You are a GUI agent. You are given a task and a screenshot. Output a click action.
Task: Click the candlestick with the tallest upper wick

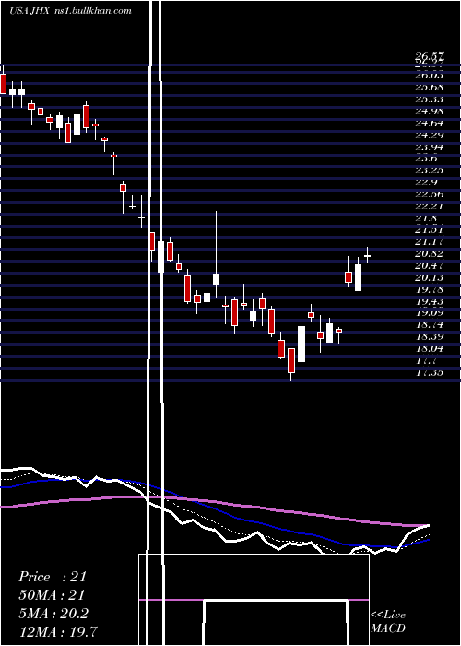[x=216, y=254]
